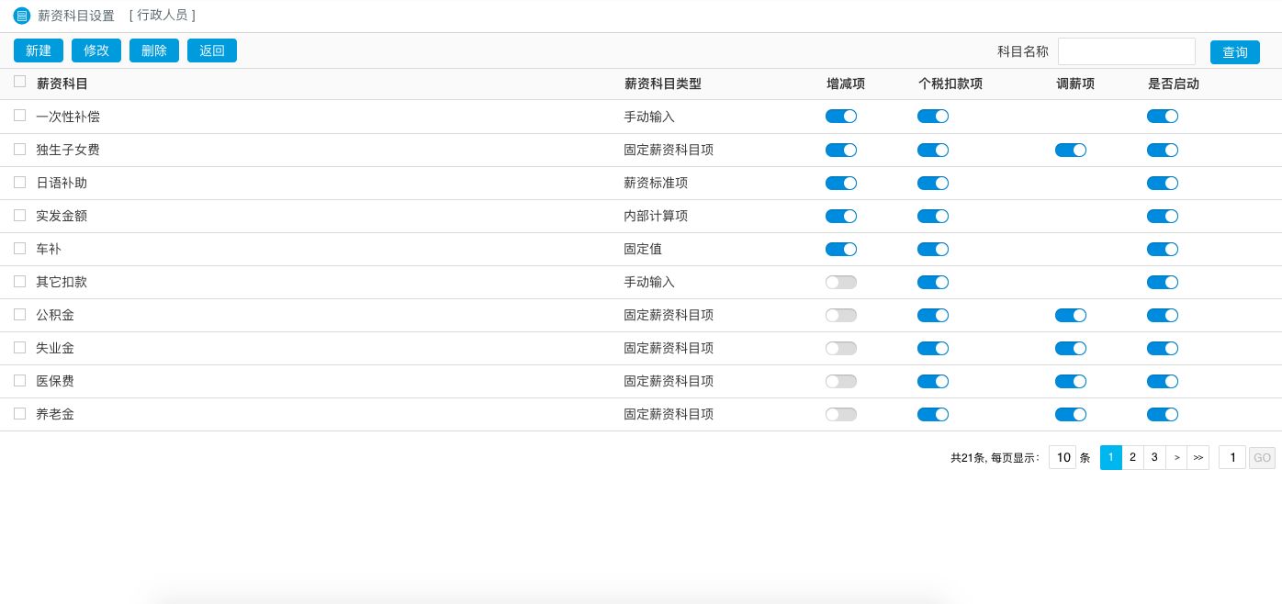Viewport: 1282px width, 604px height.
Task: Click the next page > arrow
Action: tap(1176, 457)
